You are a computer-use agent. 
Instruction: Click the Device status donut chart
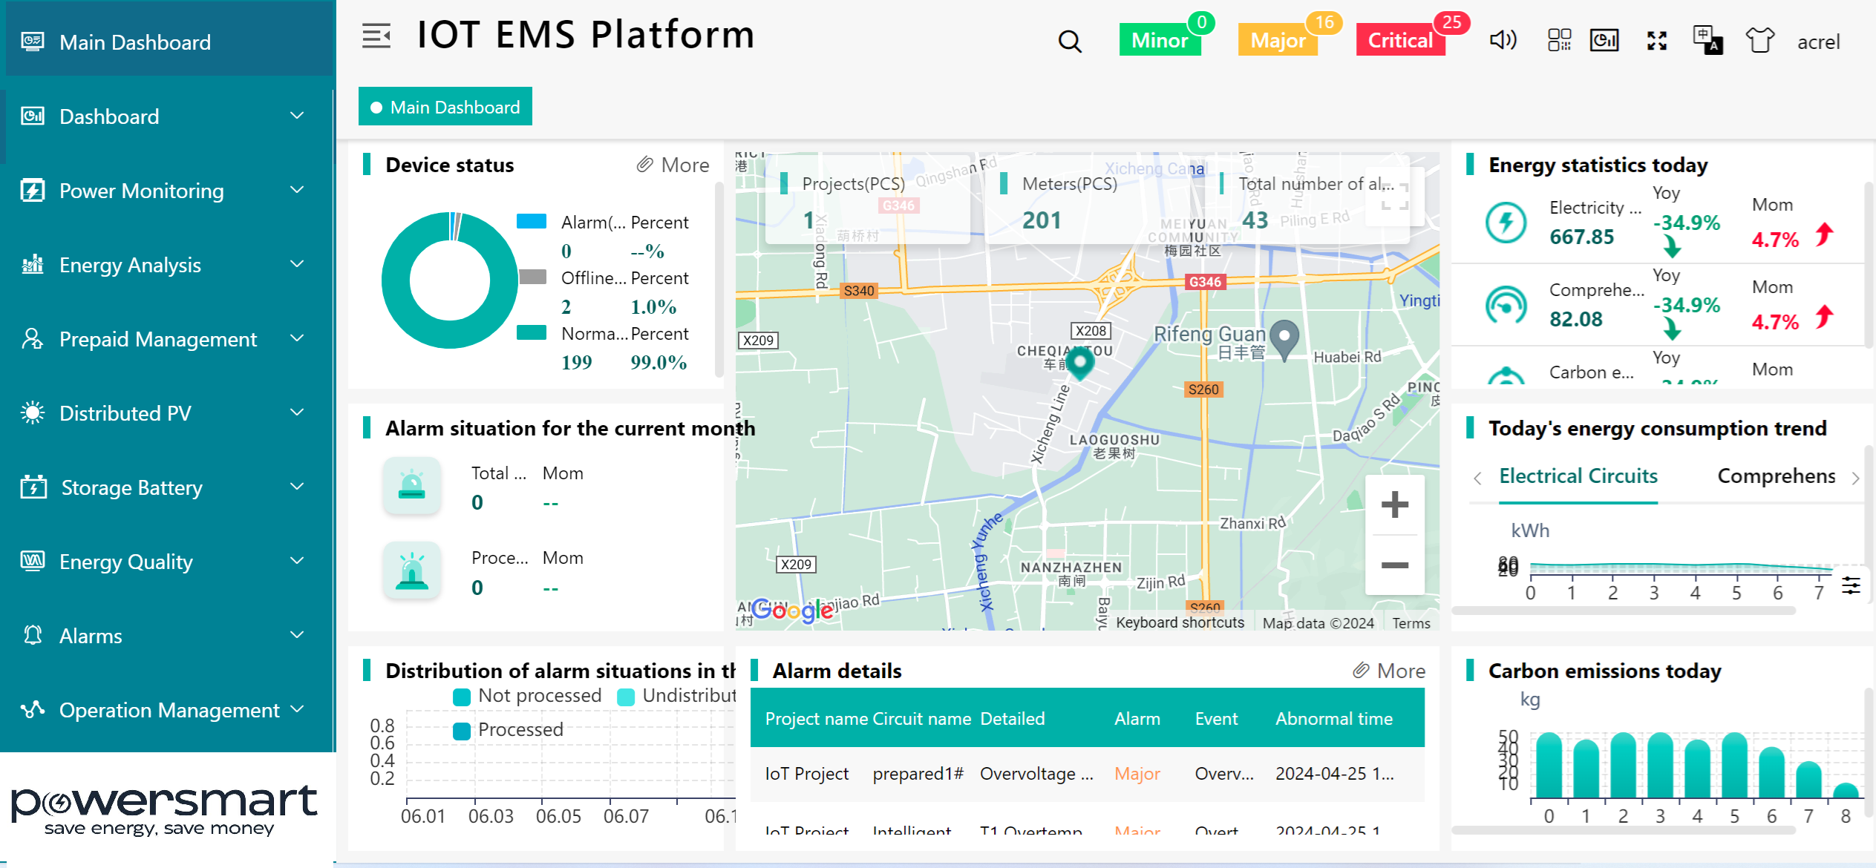[449, 280]
